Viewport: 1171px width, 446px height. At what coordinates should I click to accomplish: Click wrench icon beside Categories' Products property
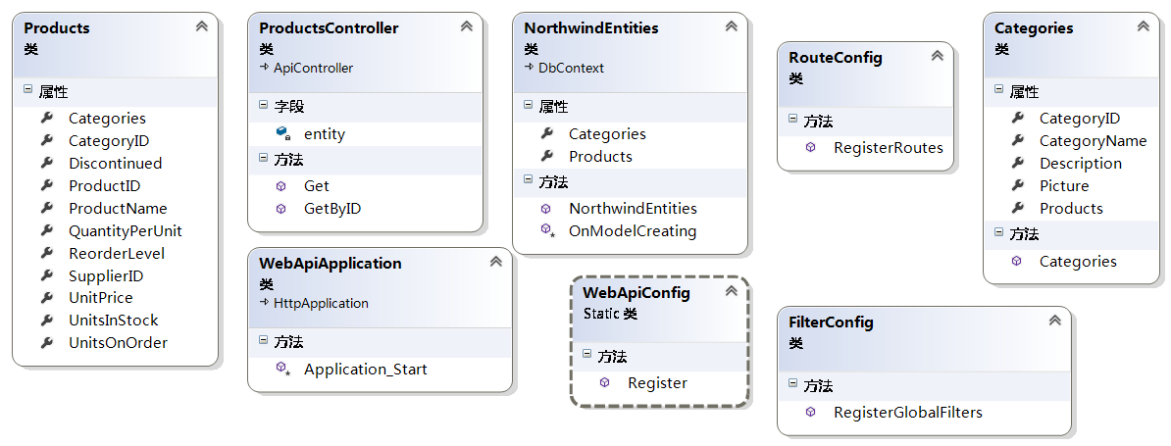(x=1018, y=208)
